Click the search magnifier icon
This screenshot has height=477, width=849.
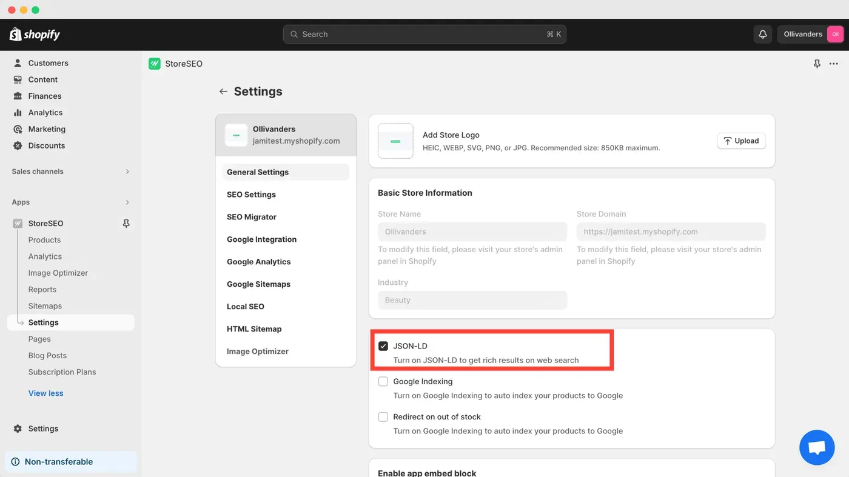coord(294,35)
